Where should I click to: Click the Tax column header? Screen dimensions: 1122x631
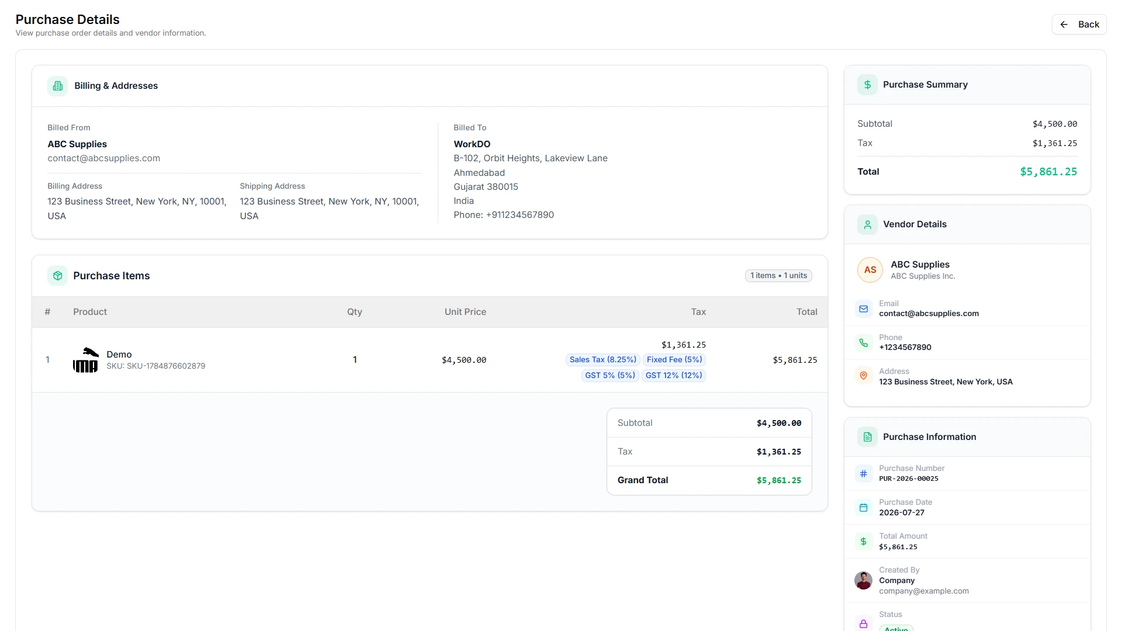pyautogui.click(x=698, y=312)
